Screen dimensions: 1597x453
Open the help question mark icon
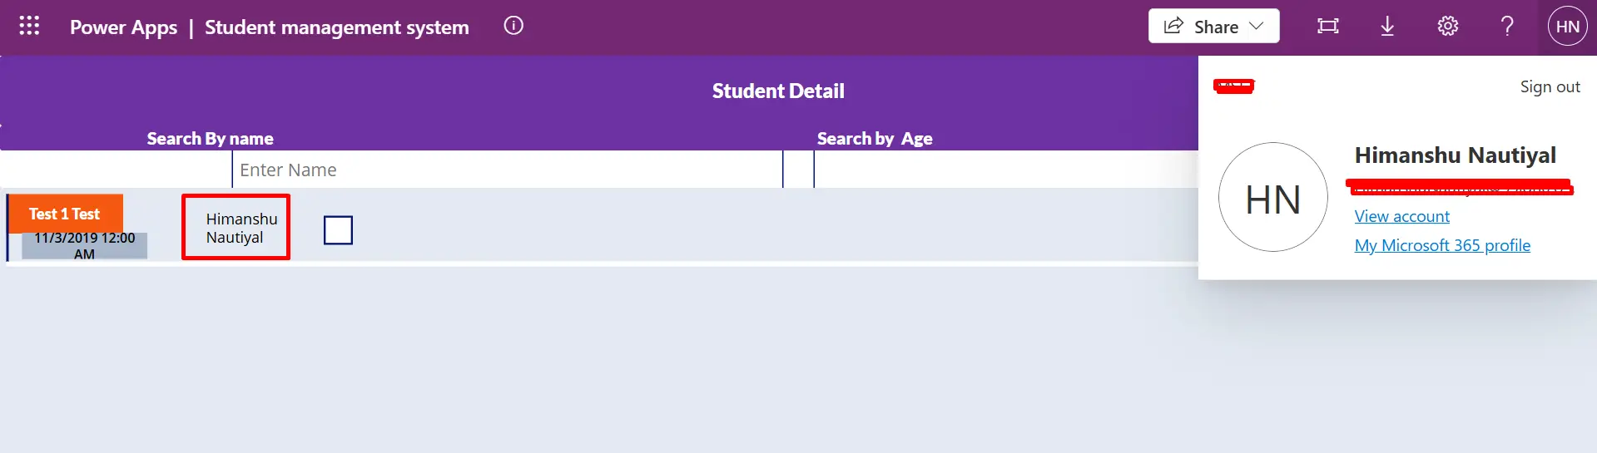[x=1507, y=27]
